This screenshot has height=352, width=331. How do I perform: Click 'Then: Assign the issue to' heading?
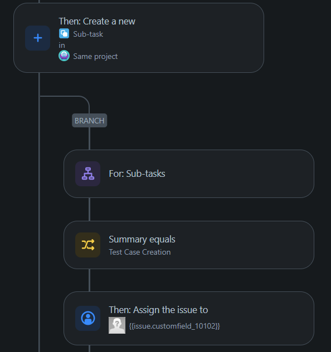158,310
